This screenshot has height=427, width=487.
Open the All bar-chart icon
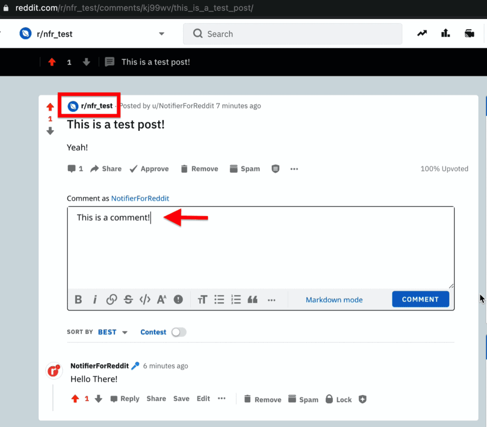(446, 33)
